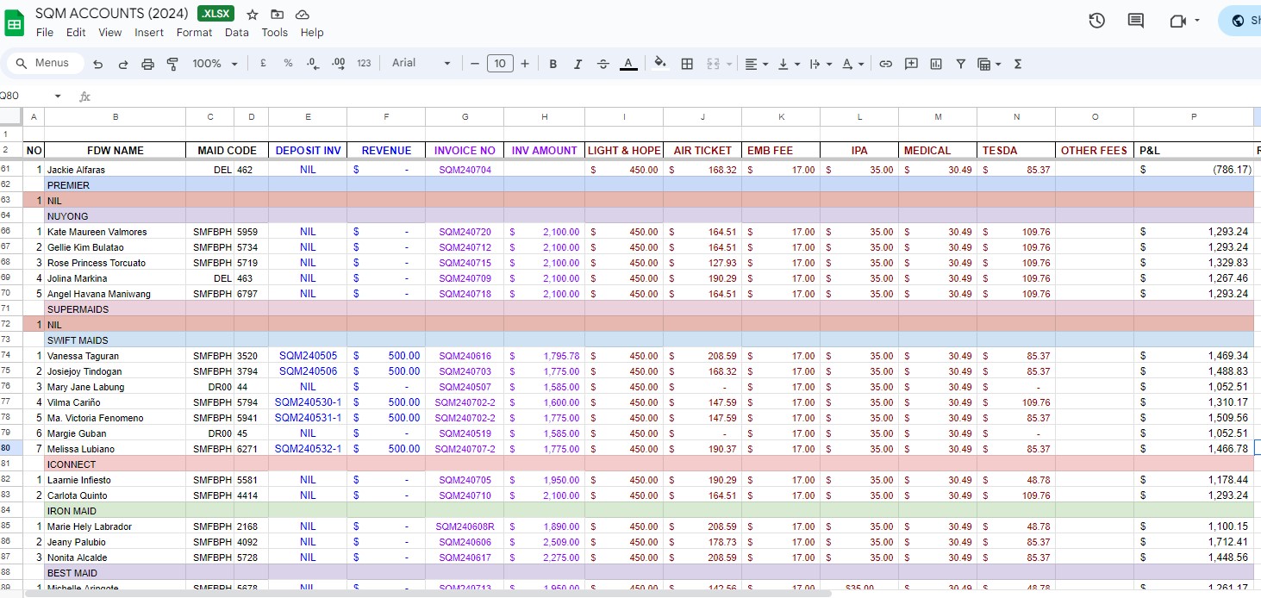Viewport: 1261px width, 598px height.
Task: Open the fill colour picker
Action: (660, 64)
